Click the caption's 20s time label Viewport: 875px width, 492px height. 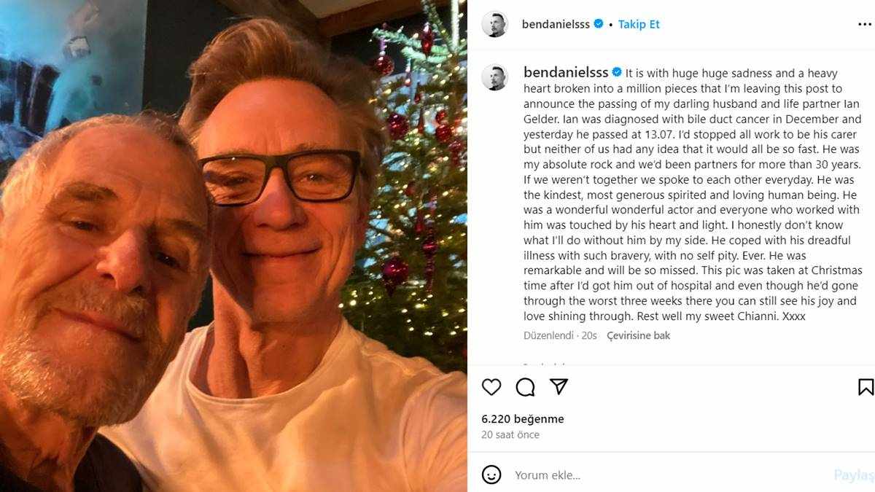click(589, 335)
